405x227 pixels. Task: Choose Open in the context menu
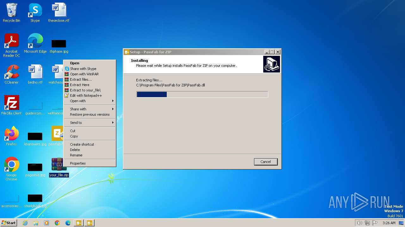click(90, 63)
